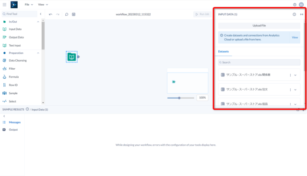Click the minimap overview thumbnail

click(x=188, y=83)
